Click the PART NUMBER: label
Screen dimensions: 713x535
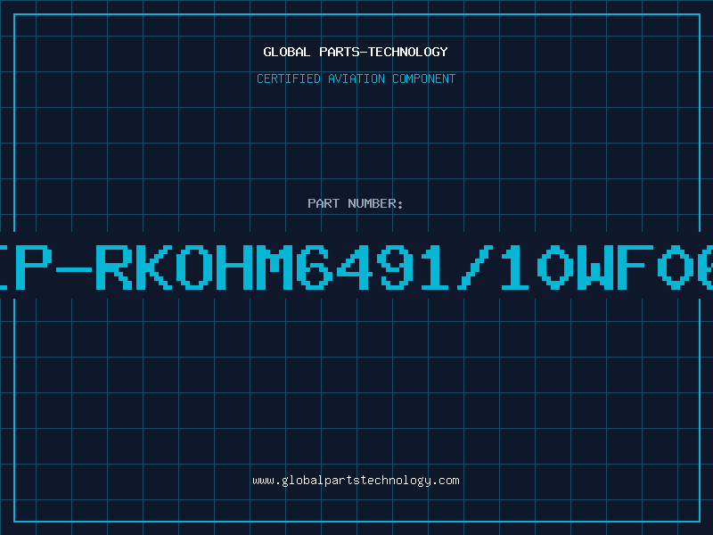click(355, 203)
